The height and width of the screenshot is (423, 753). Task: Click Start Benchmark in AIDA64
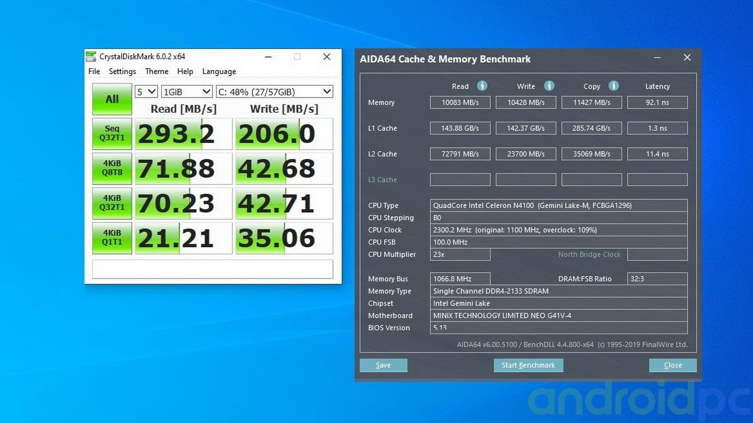pos(528,365)
